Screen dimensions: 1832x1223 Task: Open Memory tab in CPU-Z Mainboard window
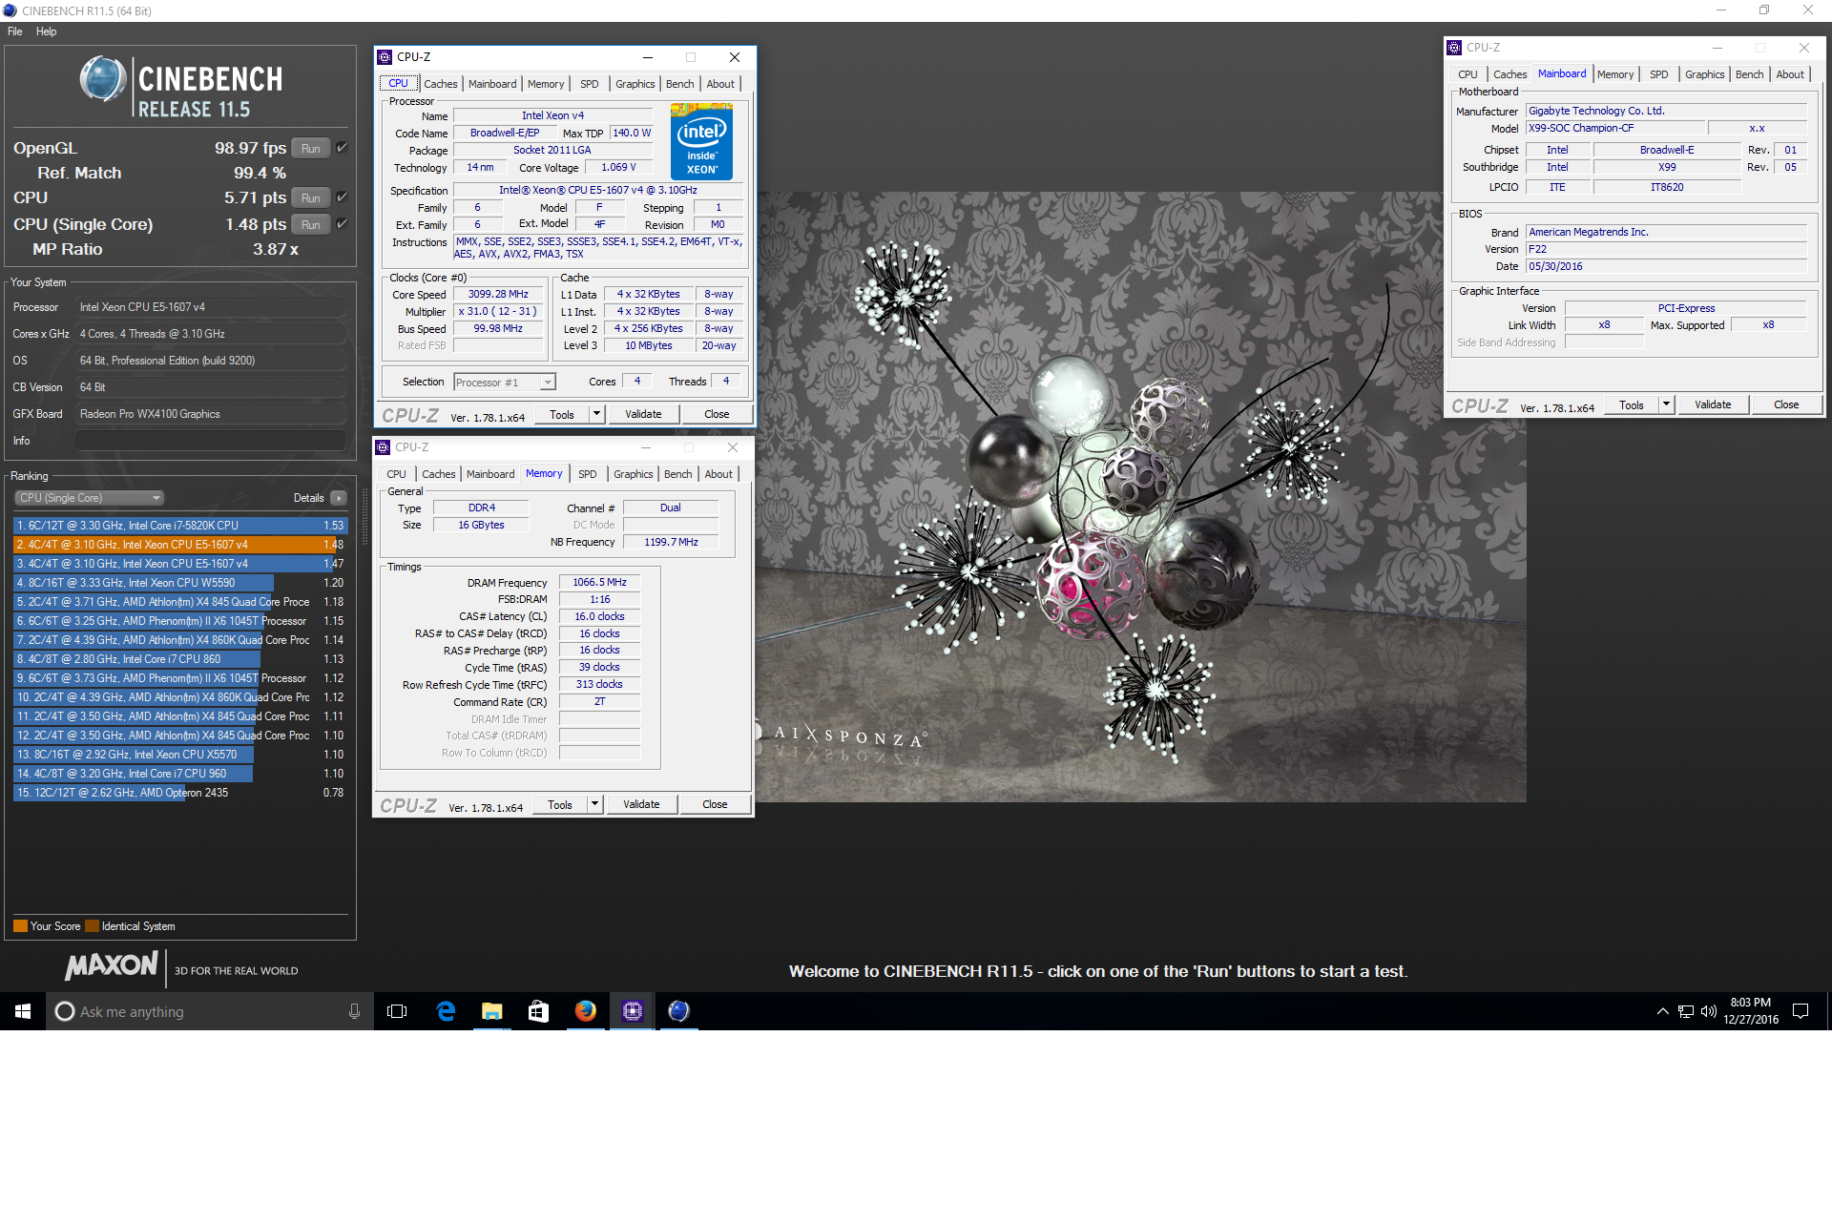(x=1614, y=74)
